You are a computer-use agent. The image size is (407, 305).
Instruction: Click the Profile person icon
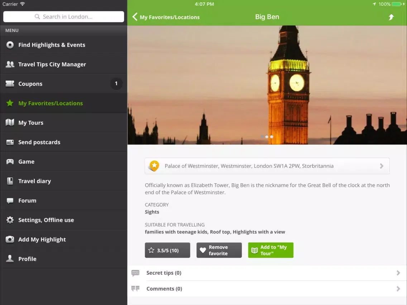coord(10,258)
